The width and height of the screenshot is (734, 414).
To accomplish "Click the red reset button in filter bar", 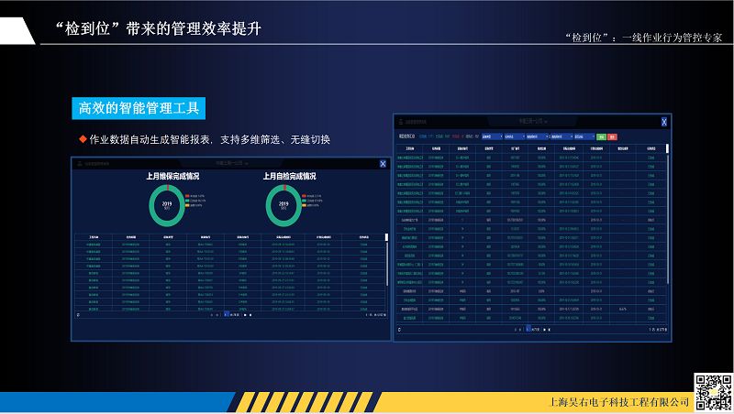I will pos(612,136).
